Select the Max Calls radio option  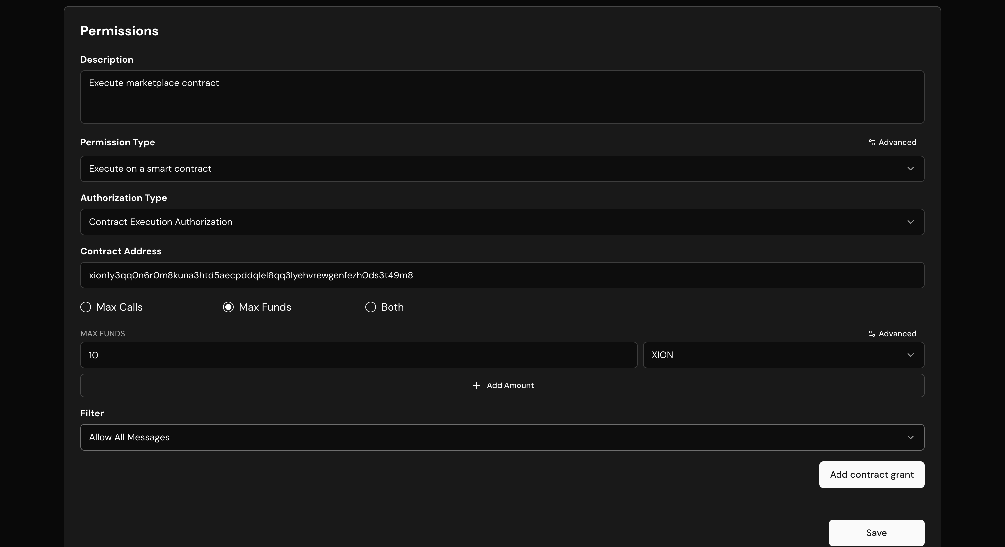pyautogui.click(x=86, y=307)
